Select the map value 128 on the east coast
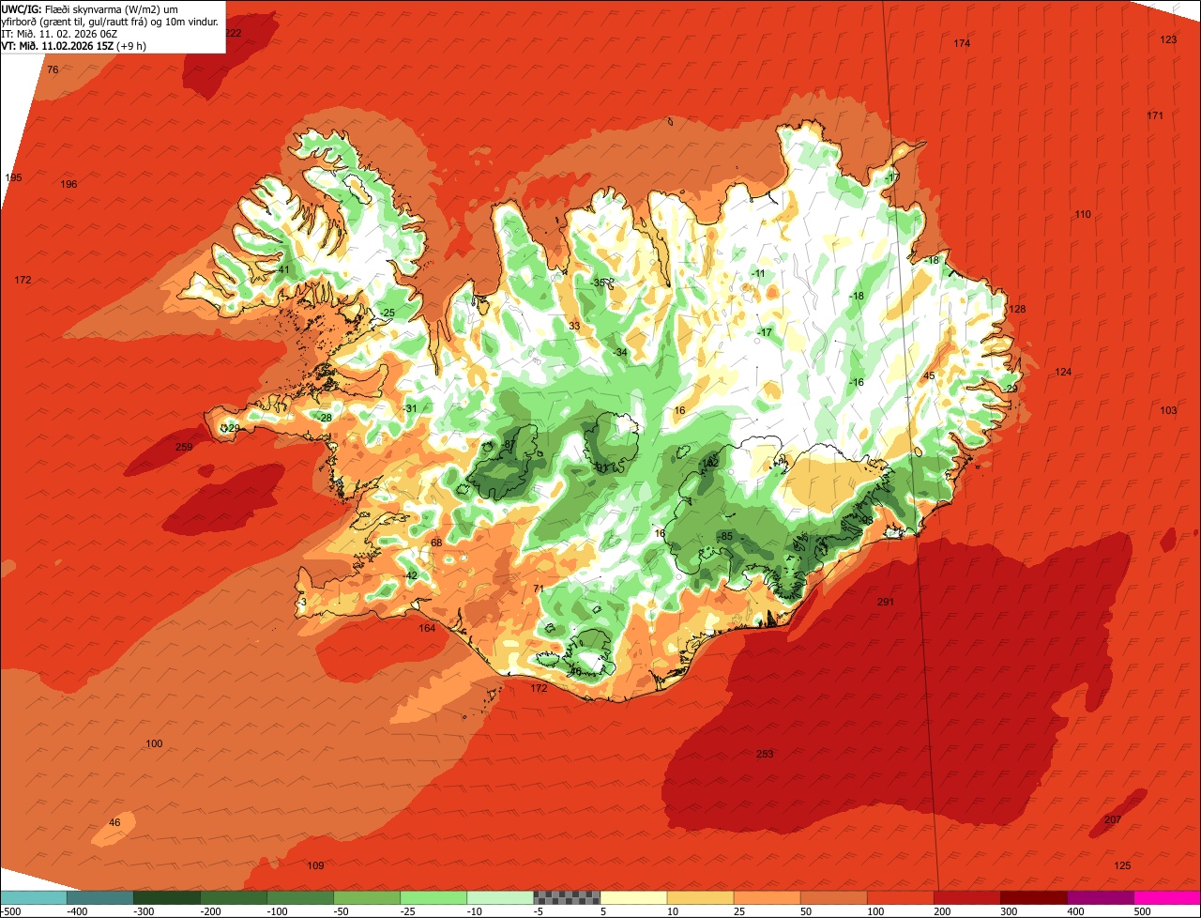 point(1017,309)
